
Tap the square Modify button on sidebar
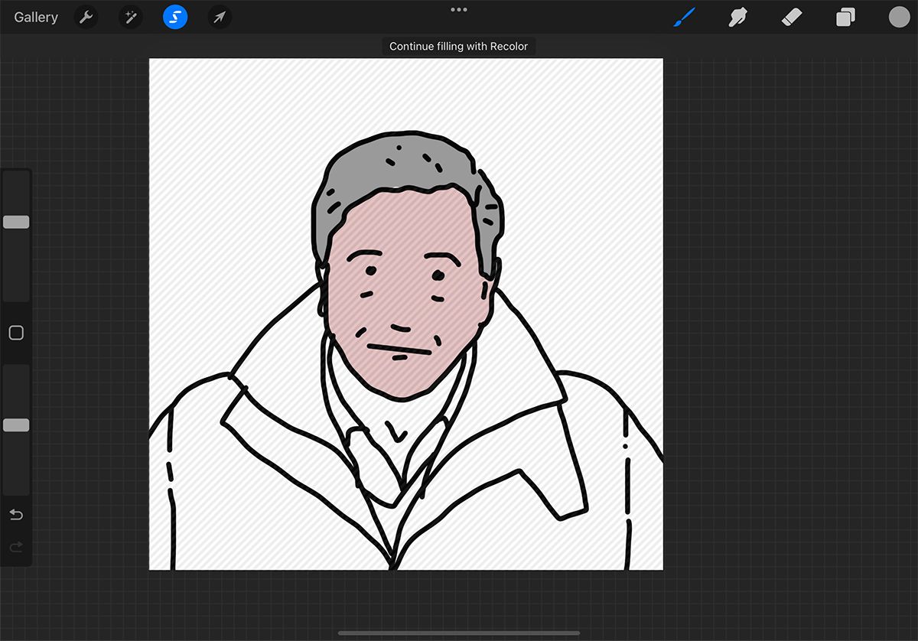pos(16,333)
